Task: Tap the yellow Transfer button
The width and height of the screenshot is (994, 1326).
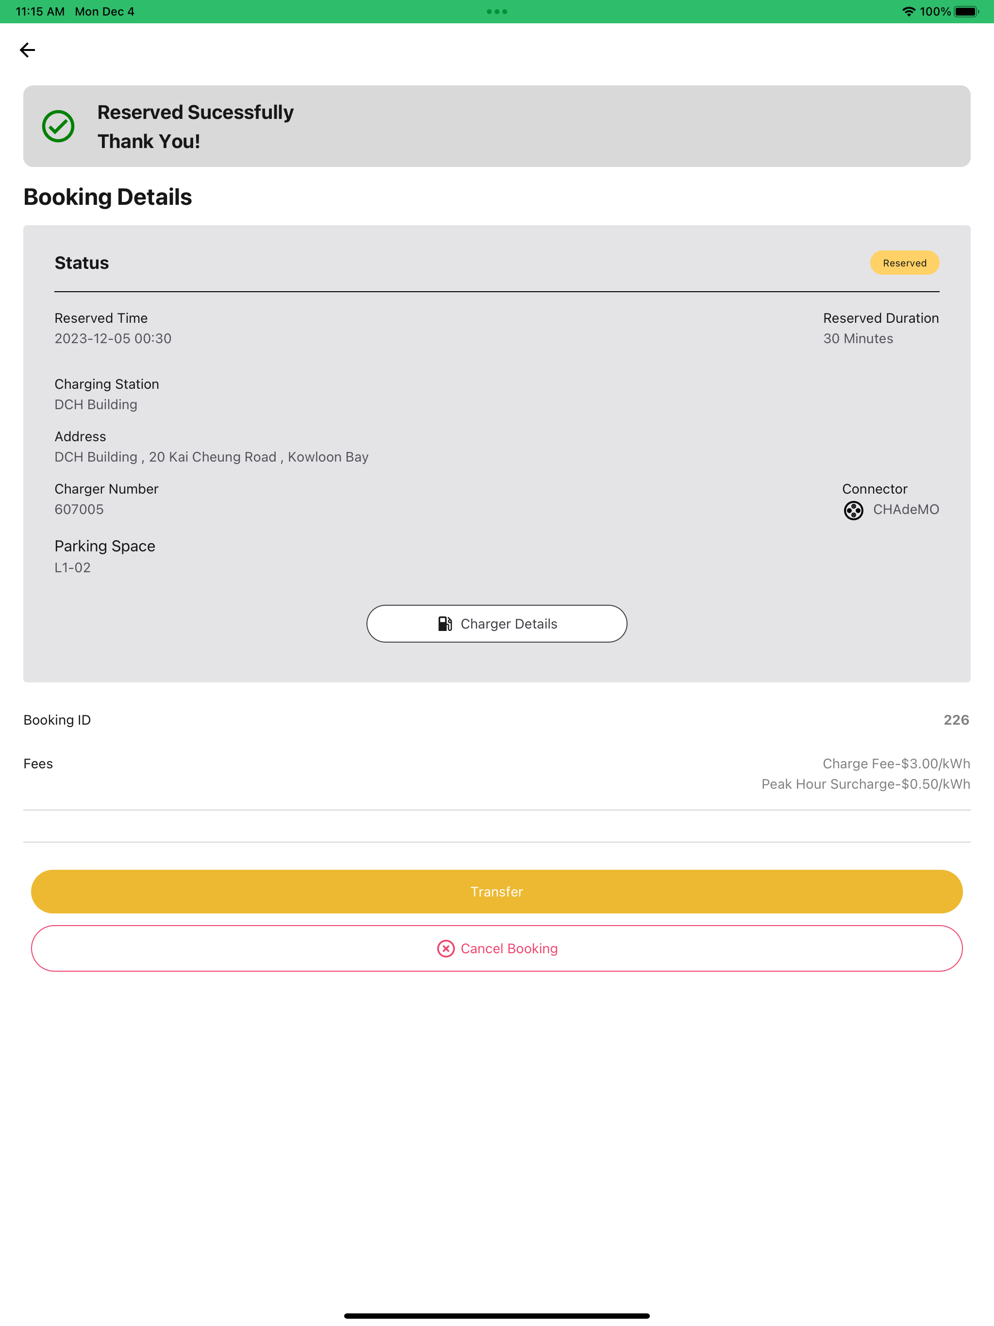Action: (497, 892)
